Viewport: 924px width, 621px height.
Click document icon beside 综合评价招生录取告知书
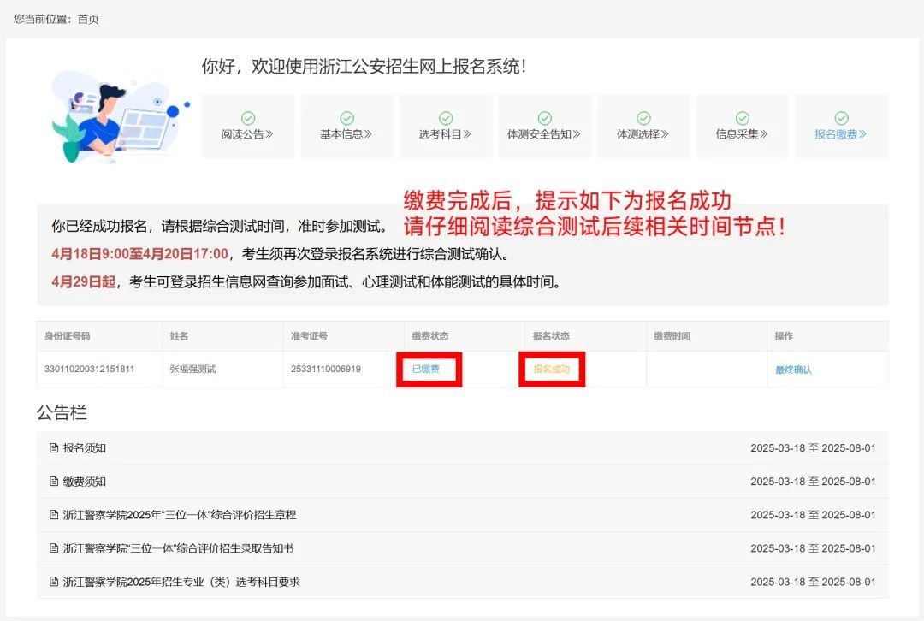tap(54, 548)
